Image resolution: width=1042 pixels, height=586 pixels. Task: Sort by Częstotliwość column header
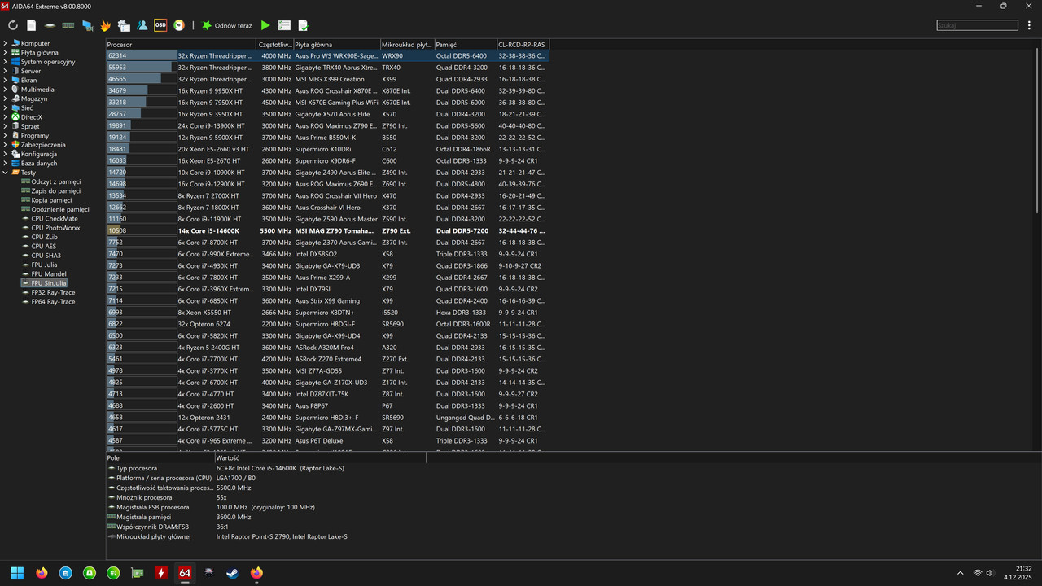click(274, 45)
